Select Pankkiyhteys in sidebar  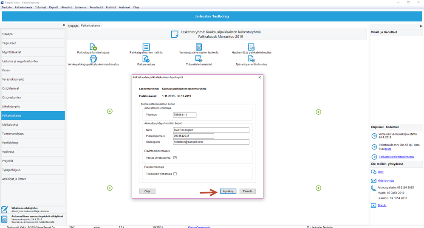(33, 143)
